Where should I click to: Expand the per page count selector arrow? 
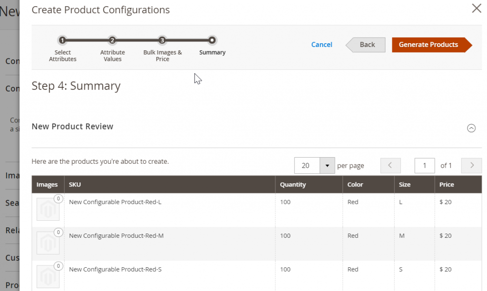coord(327,165)
